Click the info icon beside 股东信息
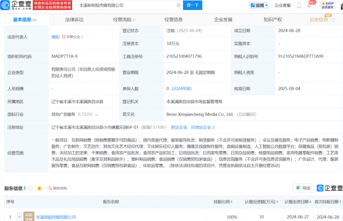 pos(30,188)
